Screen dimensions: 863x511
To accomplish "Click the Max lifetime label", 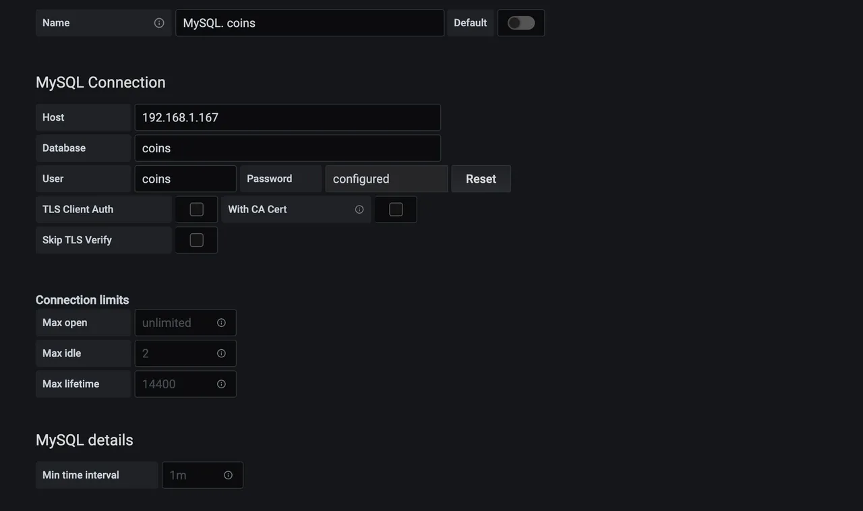I will point(71,384).
